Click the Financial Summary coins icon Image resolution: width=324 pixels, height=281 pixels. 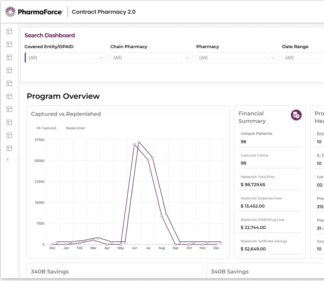pos(296,115)
